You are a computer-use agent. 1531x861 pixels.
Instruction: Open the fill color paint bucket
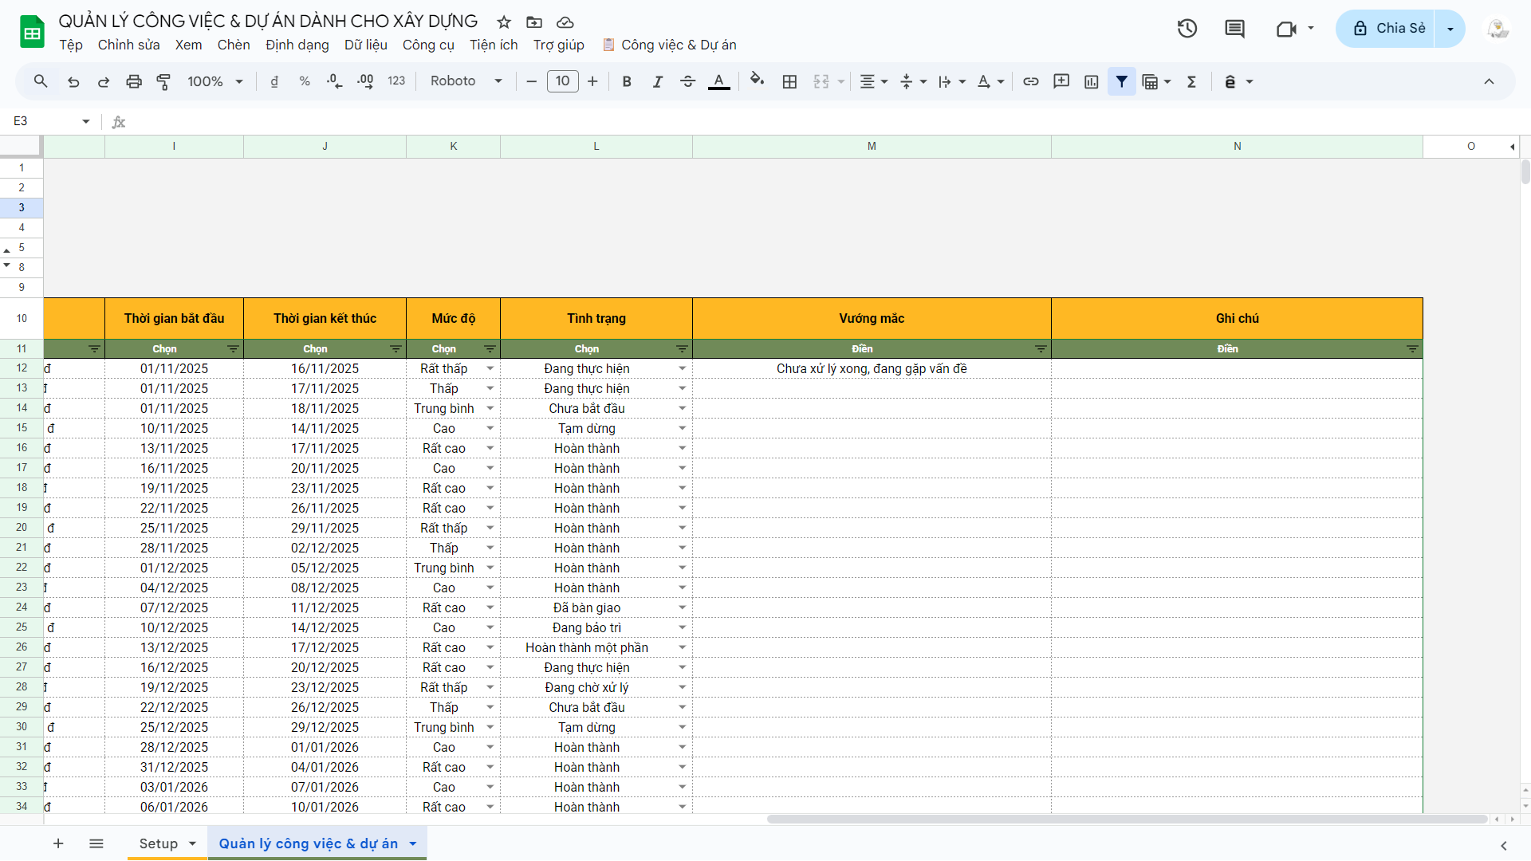(757, 80)
